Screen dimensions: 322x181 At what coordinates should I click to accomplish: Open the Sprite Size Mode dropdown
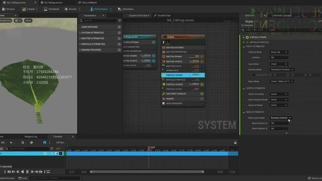[x=279, y=94]
